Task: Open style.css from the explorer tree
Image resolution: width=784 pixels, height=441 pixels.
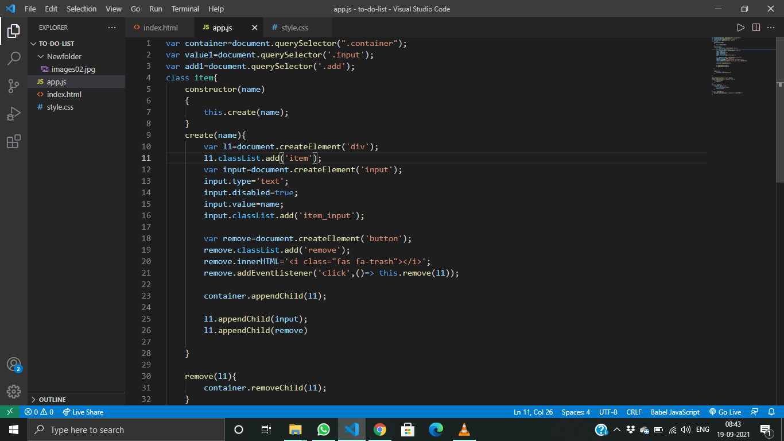Action: [76, 107]
